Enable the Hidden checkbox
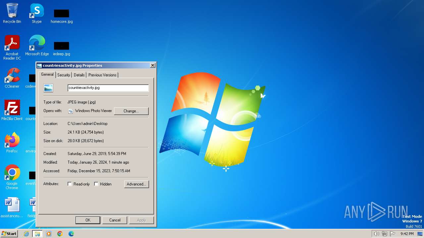Viewport: 424px width, 238px height. click(96, 184)
